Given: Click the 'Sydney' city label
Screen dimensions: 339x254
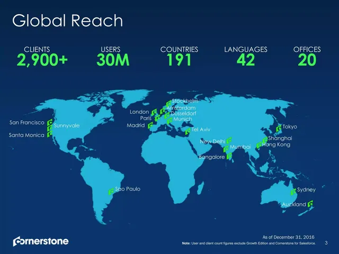Looking at the screenshot, I should click(306, 190).
